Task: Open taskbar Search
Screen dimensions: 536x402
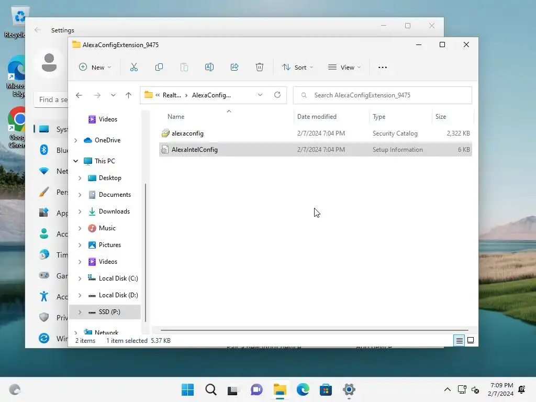Action: point(210,389)
